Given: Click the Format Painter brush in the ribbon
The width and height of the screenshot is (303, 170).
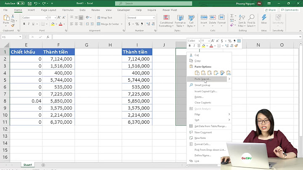Looking at the screenshot, I should (x=13, y=25).
